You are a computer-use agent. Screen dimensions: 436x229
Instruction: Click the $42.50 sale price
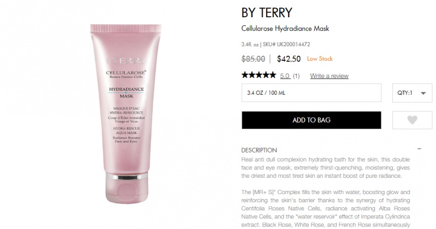tap(288, 59)
